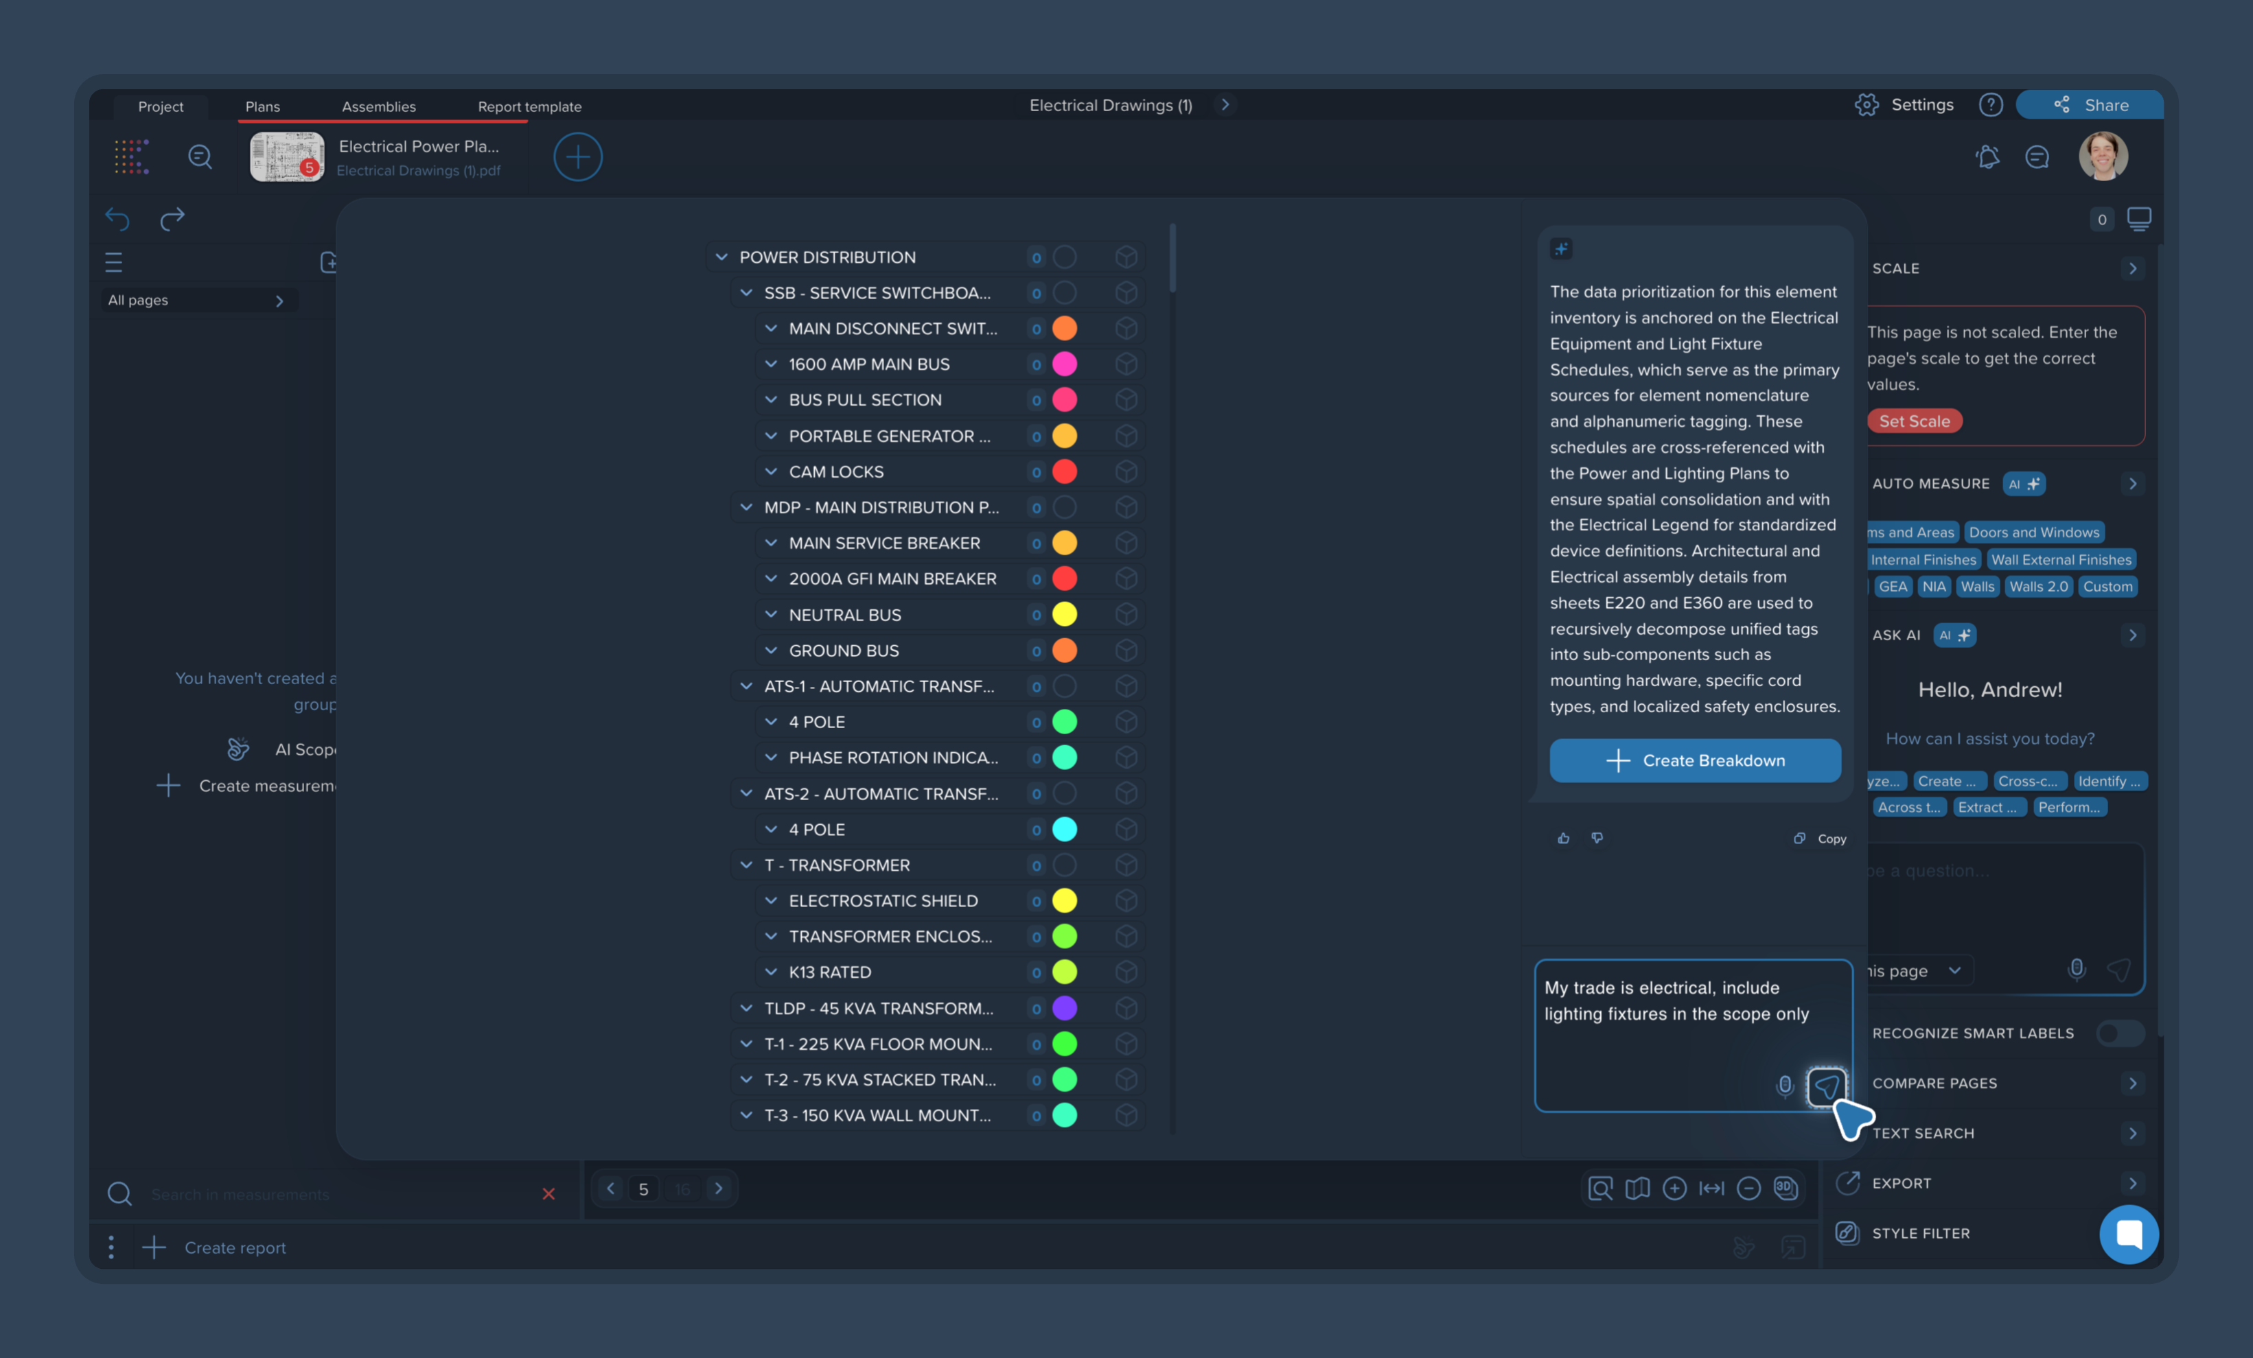Click the Set Scale button
Viewport: 2253px width, 1358px height.
click(1914, 421)
